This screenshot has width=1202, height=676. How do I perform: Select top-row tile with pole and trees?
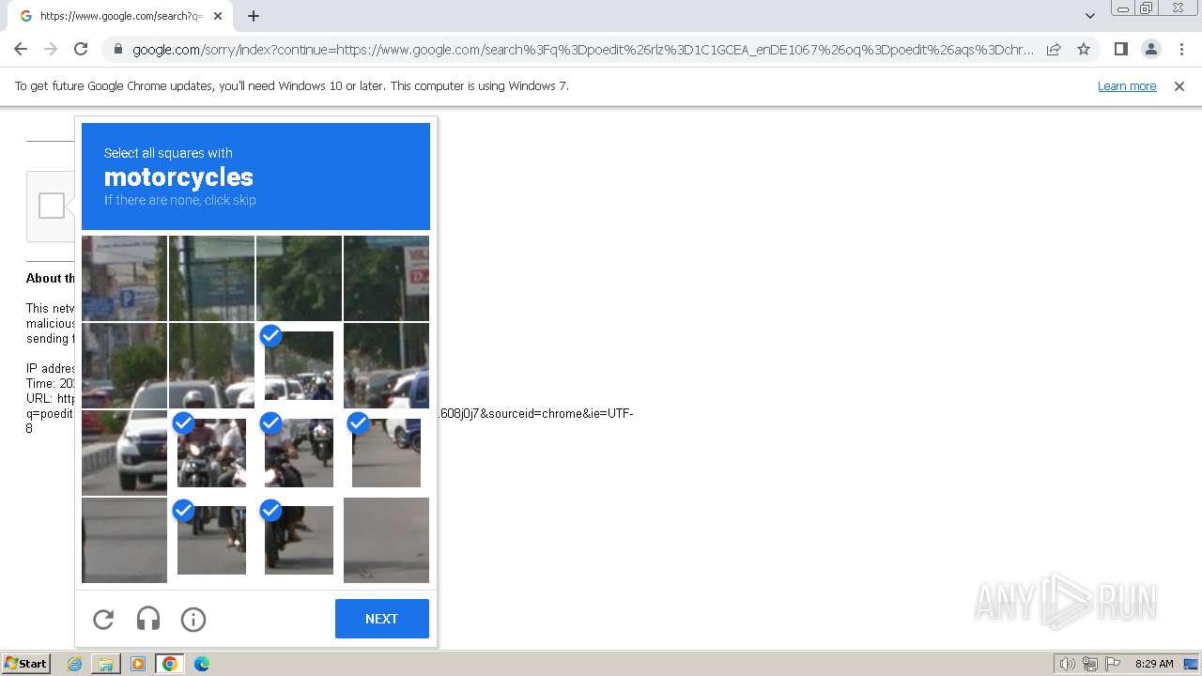(211, 278)
